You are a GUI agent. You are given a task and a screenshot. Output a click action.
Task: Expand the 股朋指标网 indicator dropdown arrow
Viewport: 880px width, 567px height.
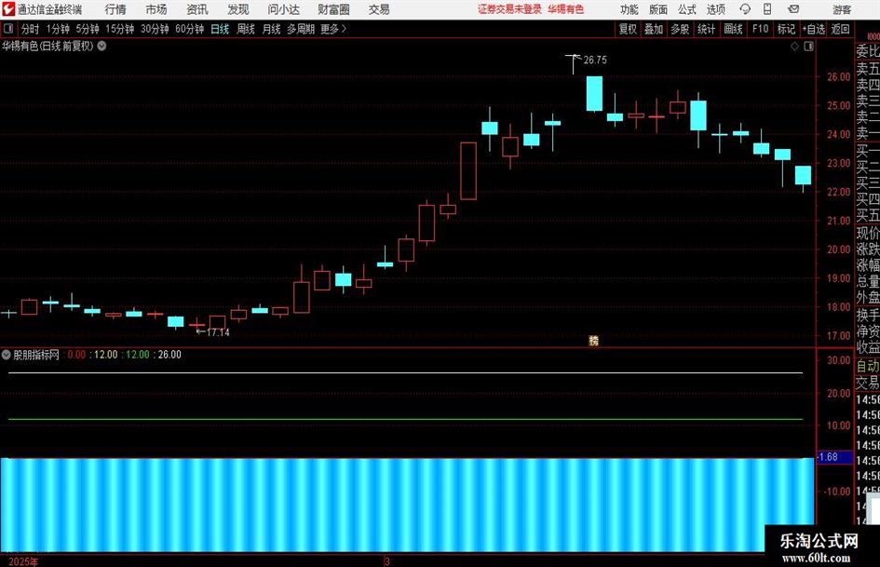(x=7, y=354)
